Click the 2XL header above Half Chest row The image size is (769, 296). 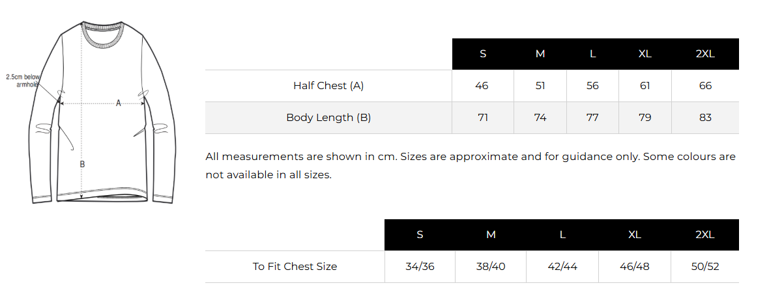point(705,54)
